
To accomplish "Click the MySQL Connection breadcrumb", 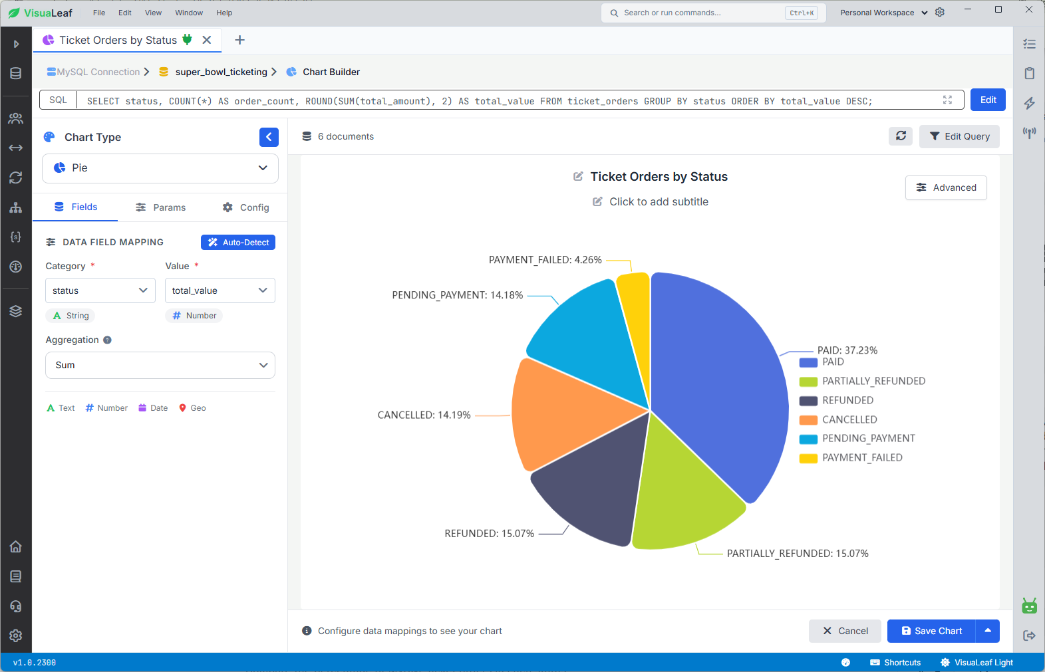I will click(93, 72).
